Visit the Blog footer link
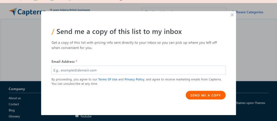The width and height of the screenshot is (277, 121). pyautogui.click(x=12, y=110)
